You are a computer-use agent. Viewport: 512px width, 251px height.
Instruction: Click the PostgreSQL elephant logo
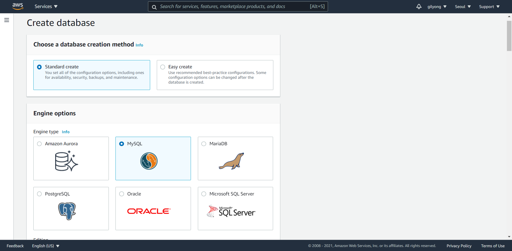[67, 211]
